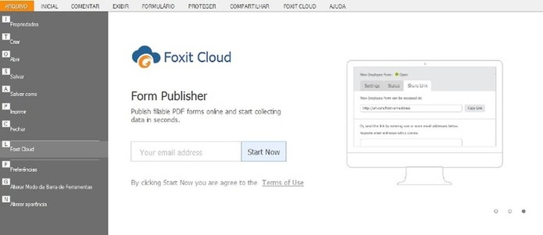
Task: Switch to the COMPARTILHAR tab
Action: pos(249,6)
